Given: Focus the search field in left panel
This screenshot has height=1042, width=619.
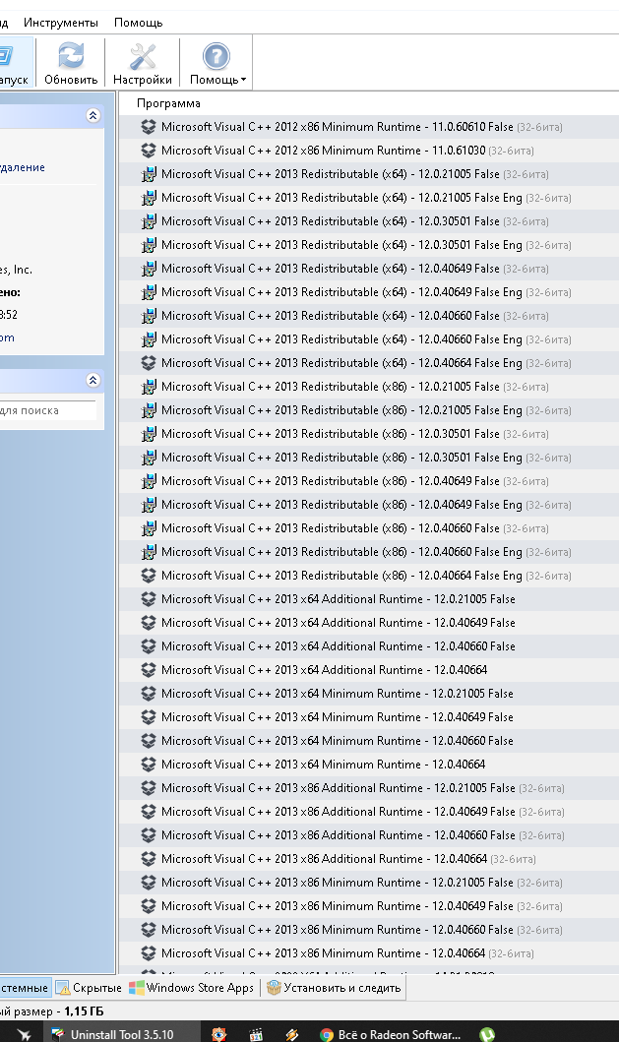Looking at the screenshot, I should point(46,410).
